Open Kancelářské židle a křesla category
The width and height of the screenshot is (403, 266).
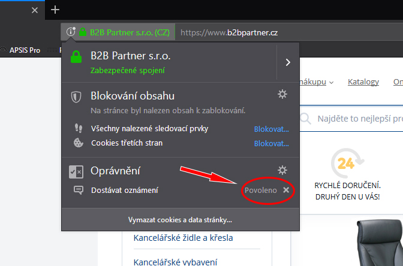tap(184, 238)
